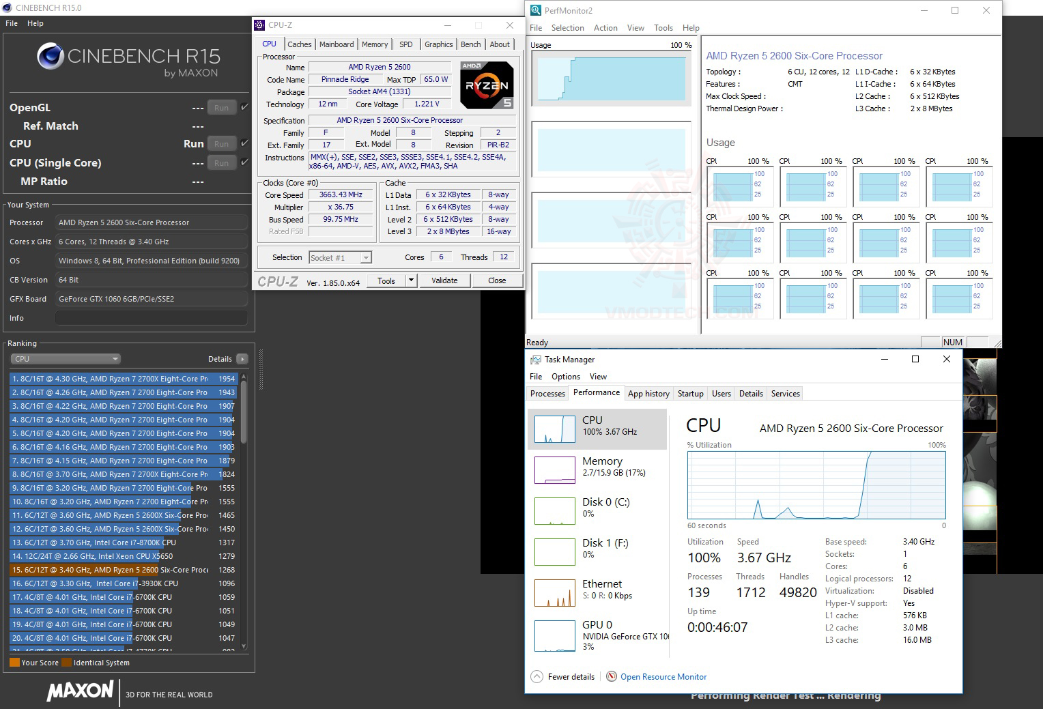Image resolution: width=1043 pixels, height=709 pixels.
Task: Select ranking row 14, Intel Xeon X5650
Action: pos(123,556)
